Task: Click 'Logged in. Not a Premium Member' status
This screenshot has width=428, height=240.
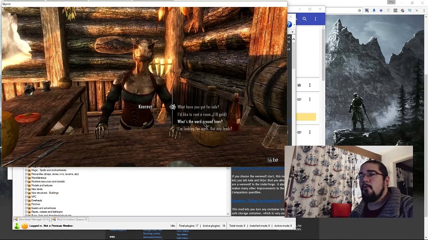Action: pyautogui.click(x=51, y=226)
